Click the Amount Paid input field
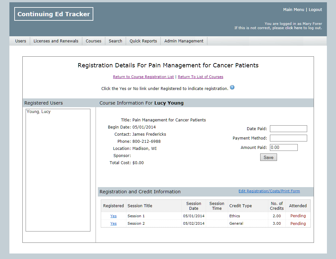336x259 pixels. tap(284, 148)
